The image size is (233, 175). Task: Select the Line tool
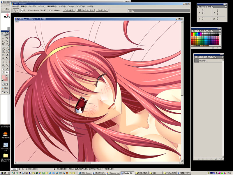[x=7, y=65]
